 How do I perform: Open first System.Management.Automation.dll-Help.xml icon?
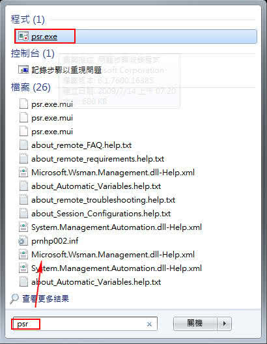click(23, 227)
